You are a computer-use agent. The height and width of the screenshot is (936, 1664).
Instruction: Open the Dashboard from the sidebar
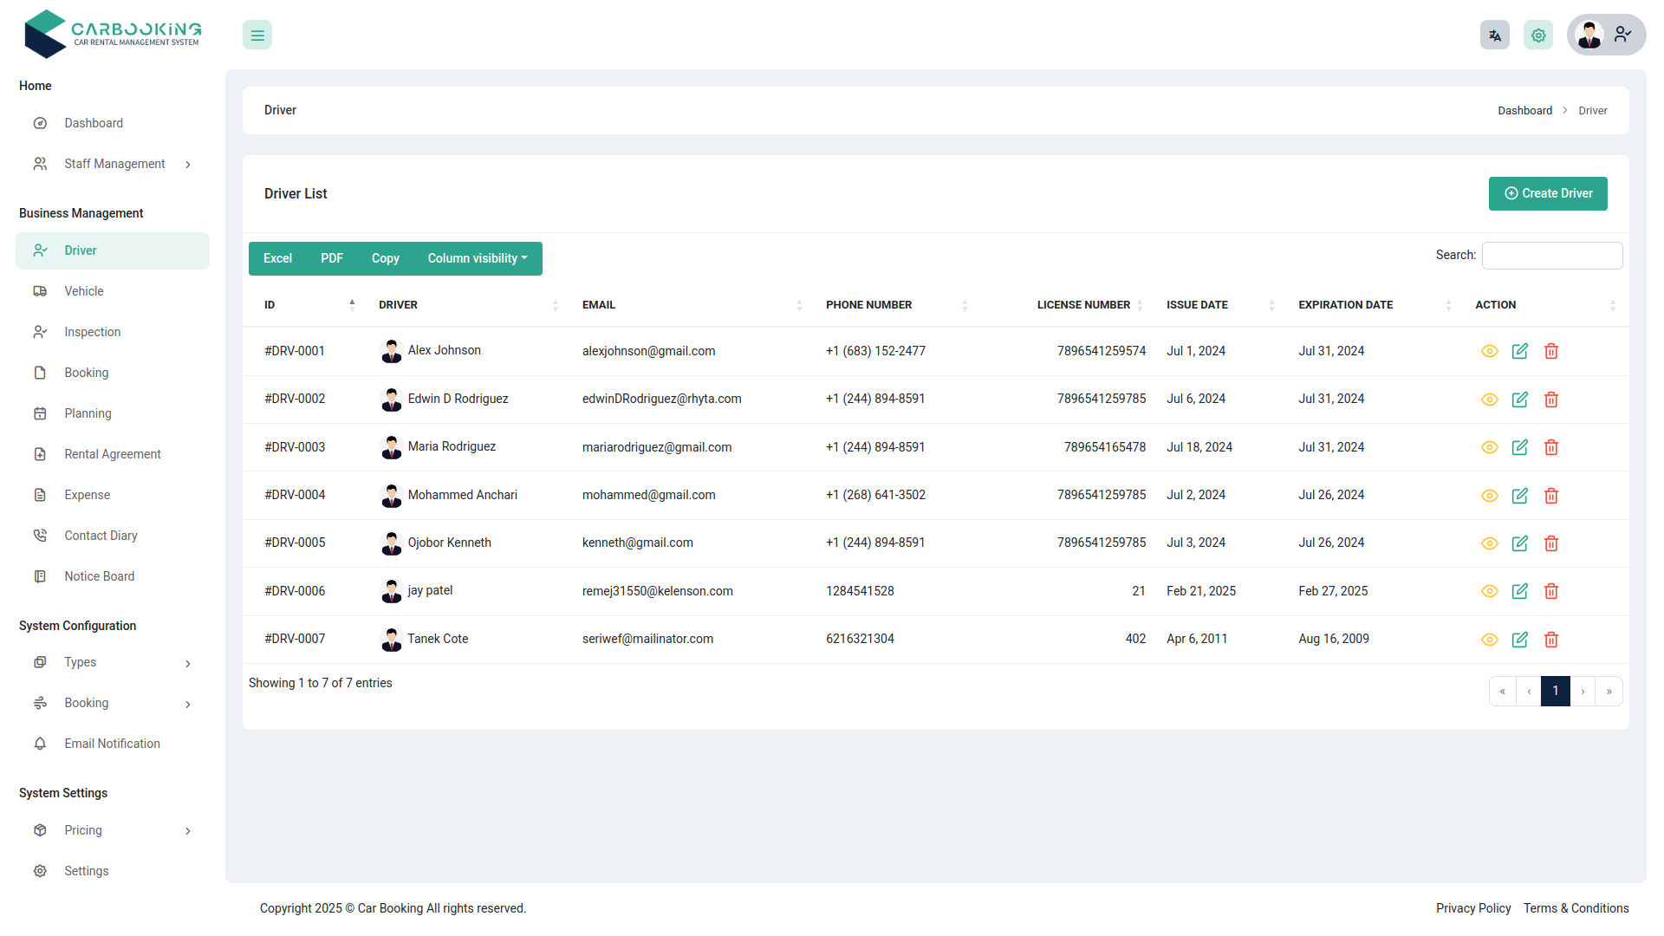(94, 122)
